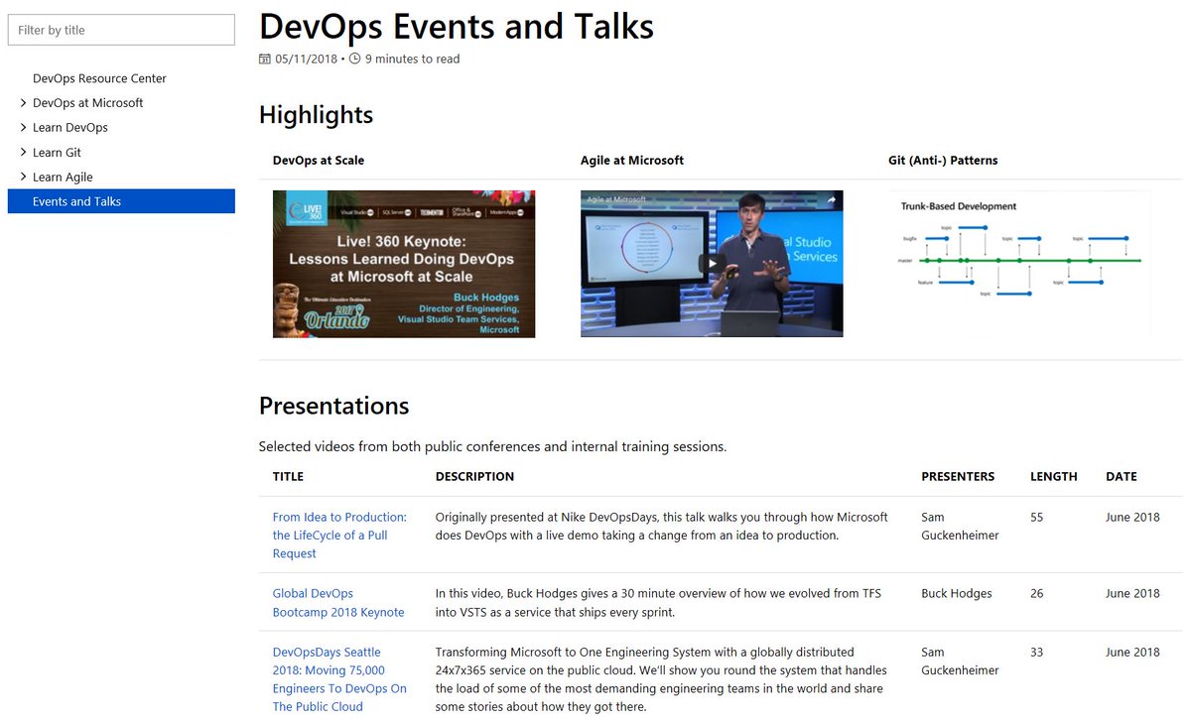Click Sam Guckenheimer in DevOpsDays Seattle row

960,662
